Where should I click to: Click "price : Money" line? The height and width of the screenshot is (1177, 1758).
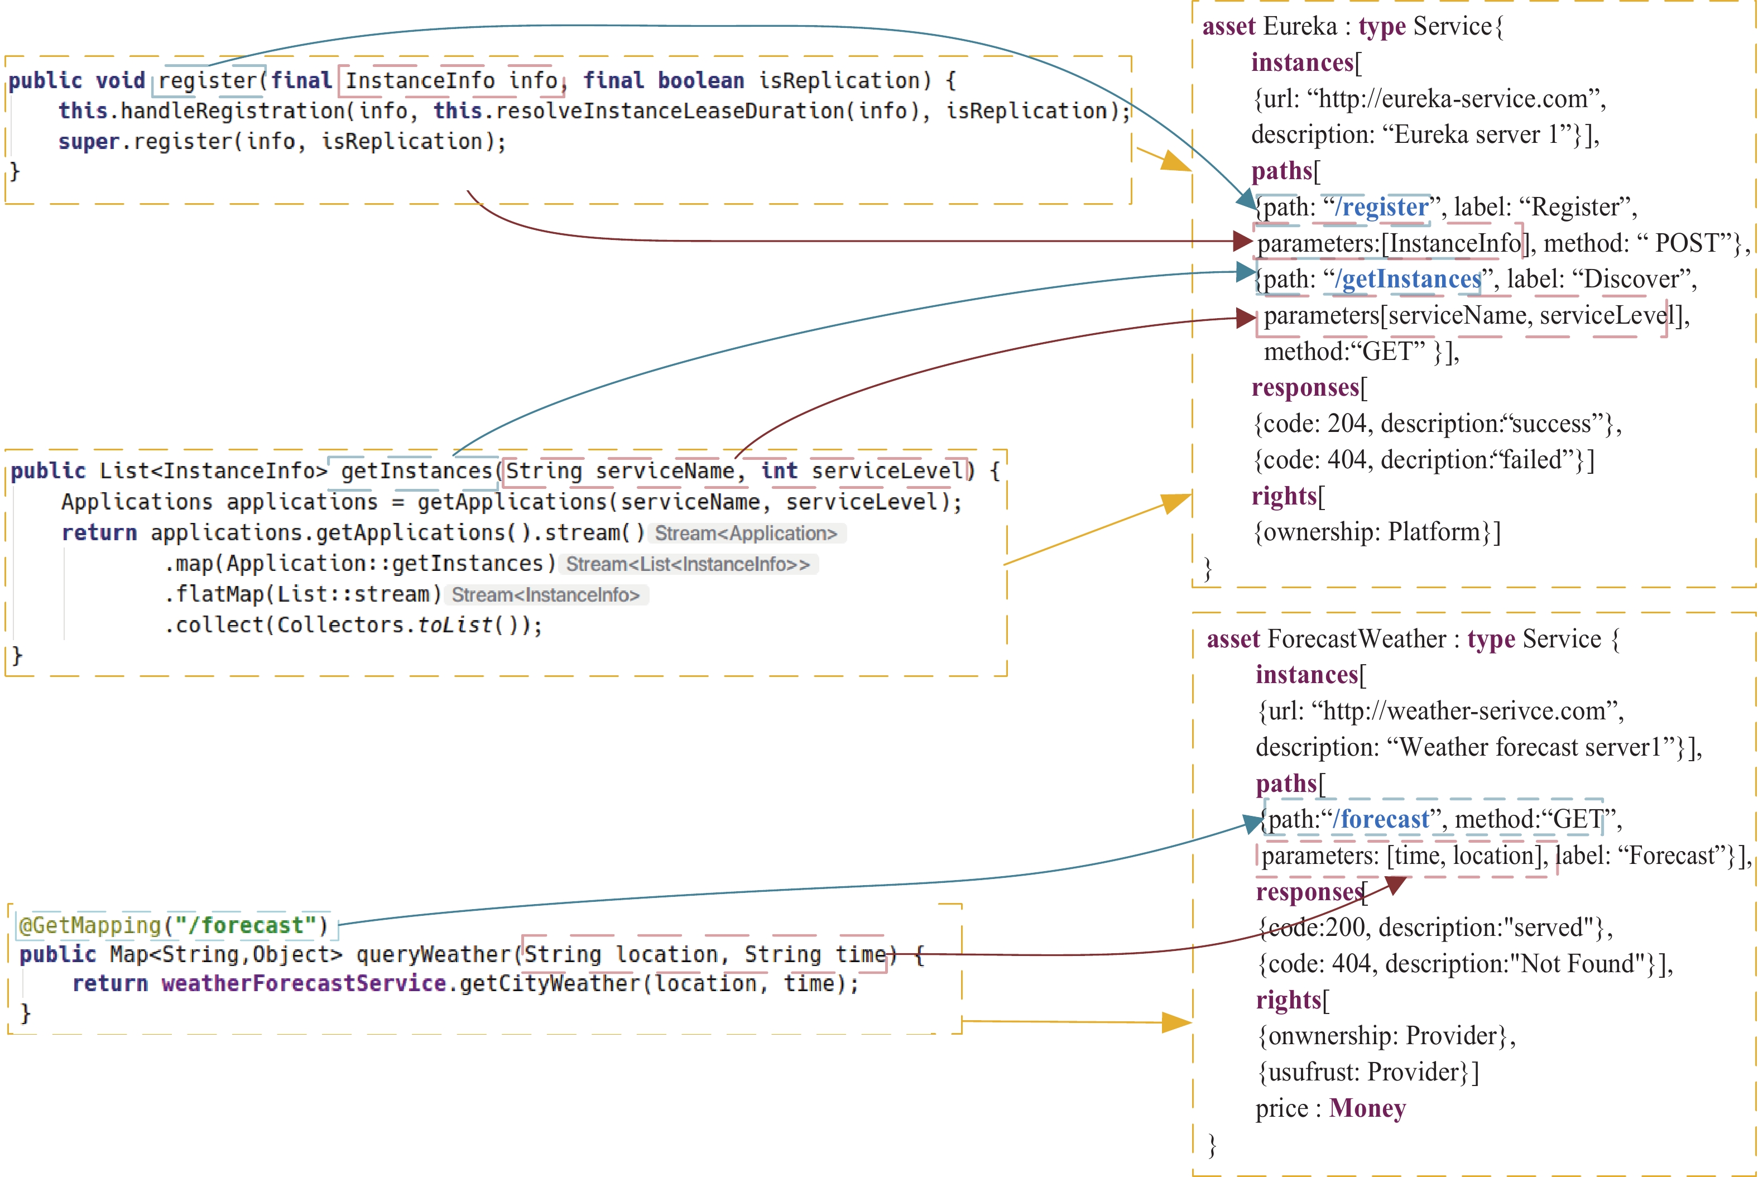[1331, 1108]
